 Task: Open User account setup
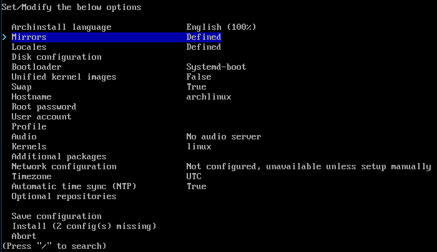(x=42, y=117)
